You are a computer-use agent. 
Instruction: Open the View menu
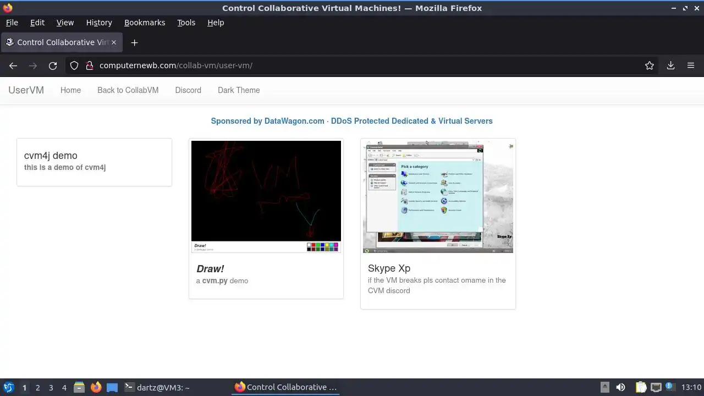coord(65,23)
